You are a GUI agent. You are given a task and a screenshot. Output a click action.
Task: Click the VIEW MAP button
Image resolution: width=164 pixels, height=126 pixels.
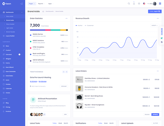click(x=64, y=86)
